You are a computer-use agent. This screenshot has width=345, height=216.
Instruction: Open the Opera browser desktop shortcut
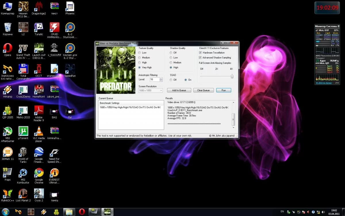(x=7, y=48)
